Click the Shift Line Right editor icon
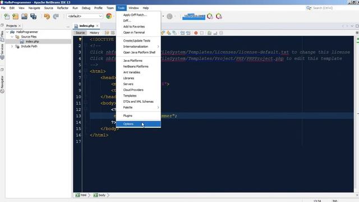359x202 pixels. [x=188, y=33]
